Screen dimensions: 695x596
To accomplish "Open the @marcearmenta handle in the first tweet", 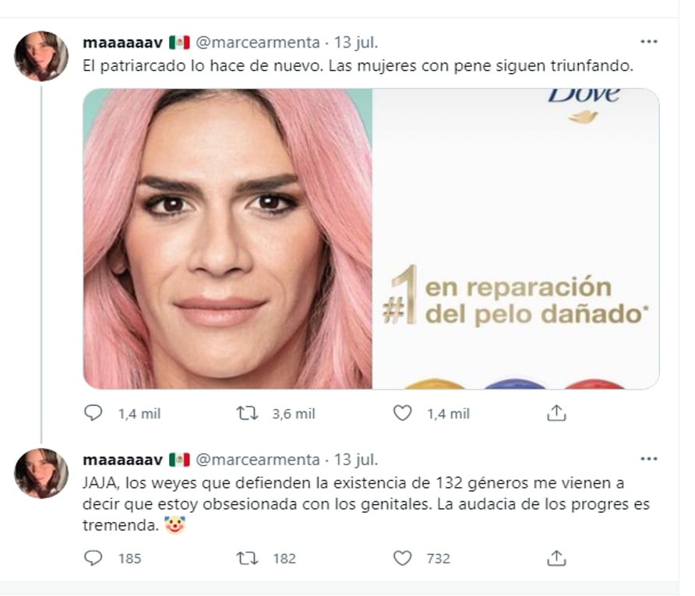I will (x=258, y=43).
